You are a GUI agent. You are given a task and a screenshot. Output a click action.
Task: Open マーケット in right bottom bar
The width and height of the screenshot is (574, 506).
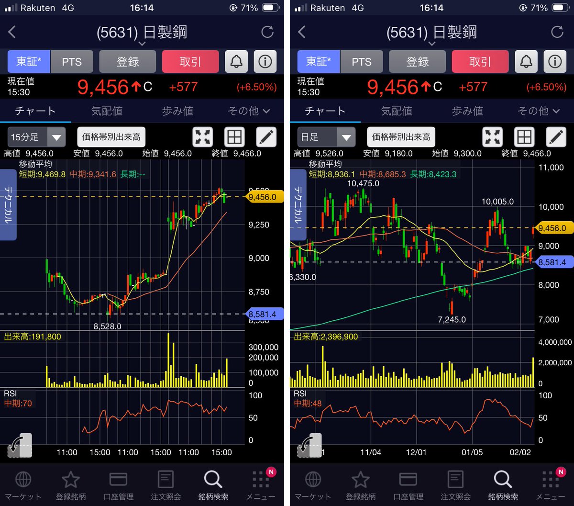pyautogui.click(x=313, y=485)
